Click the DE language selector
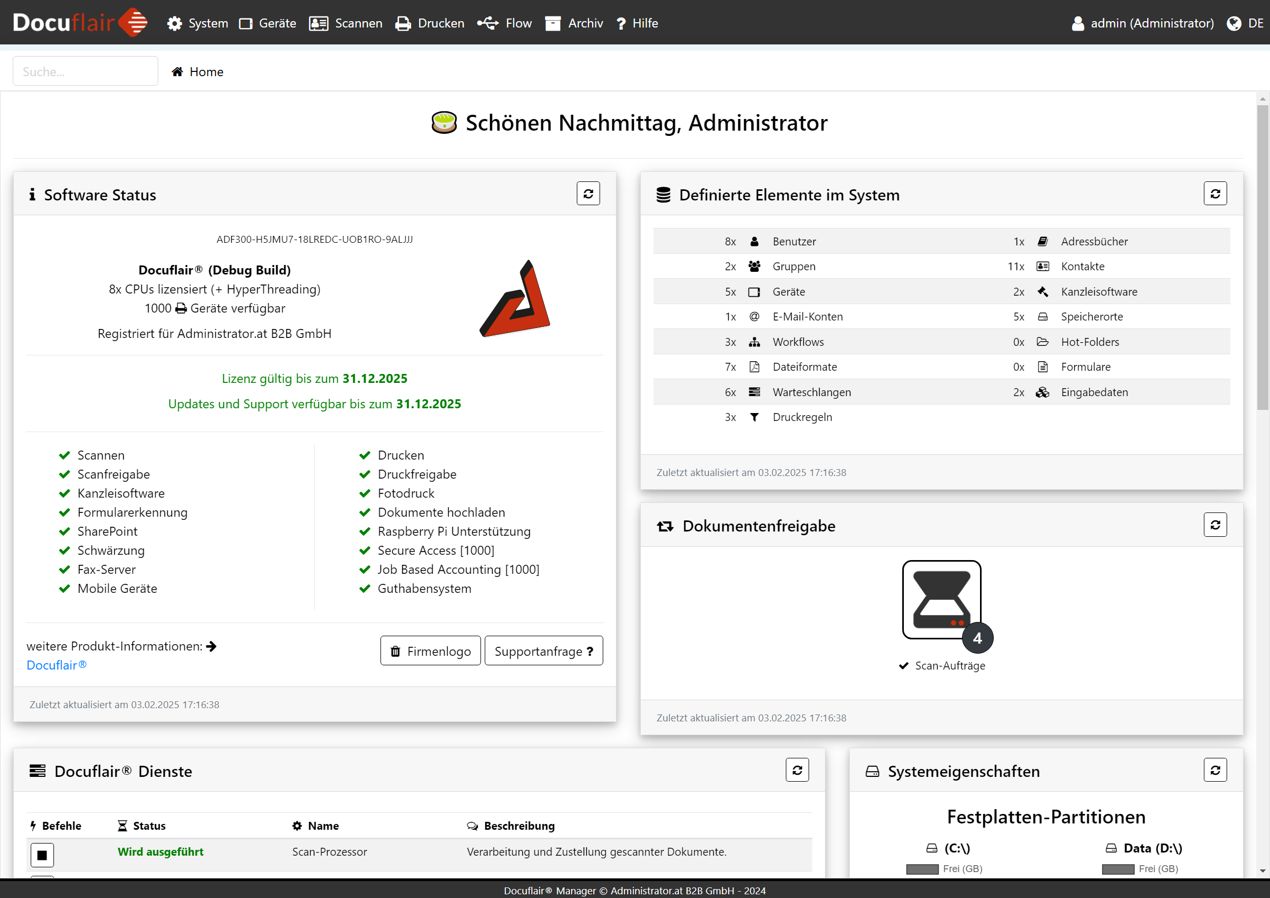Image resolution: width=1270 pixels, height=898 pixels. [1248, 21]
